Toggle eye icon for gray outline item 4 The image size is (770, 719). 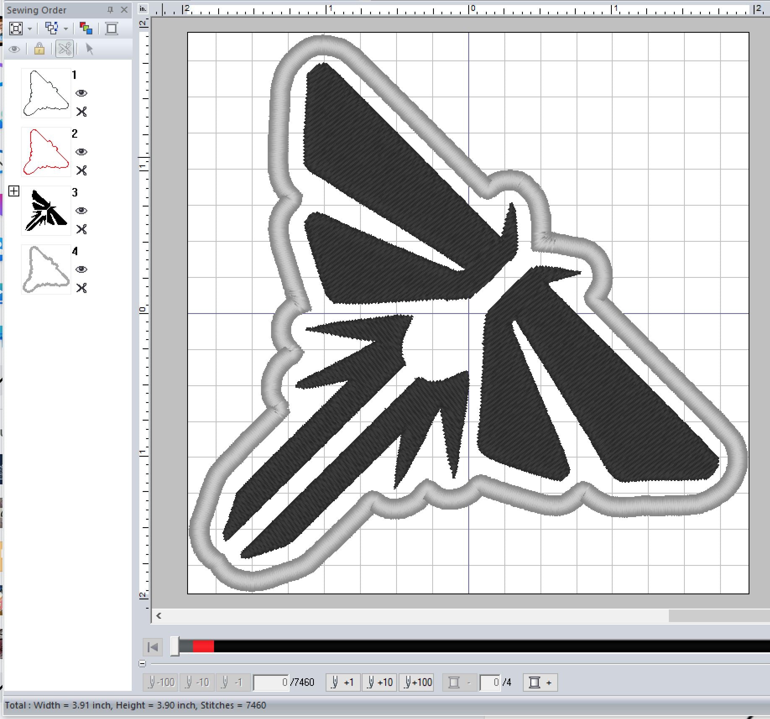tap(81, 269)
